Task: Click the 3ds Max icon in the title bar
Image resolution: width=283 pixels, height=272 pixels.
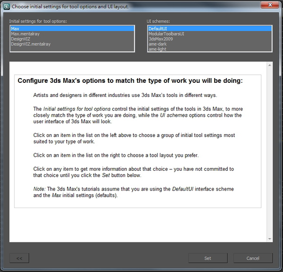Action: coord(7,7)
